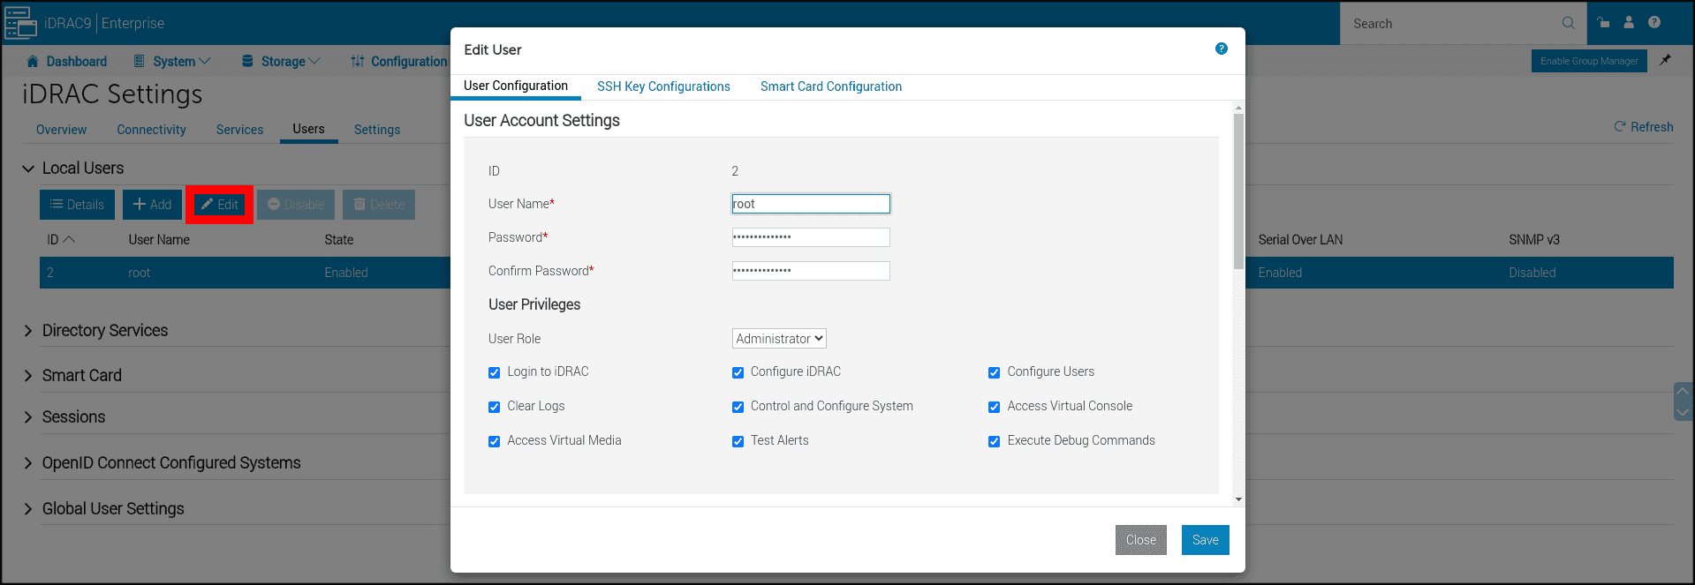
Task: Click the Delete button
Action: pos(379,205)
